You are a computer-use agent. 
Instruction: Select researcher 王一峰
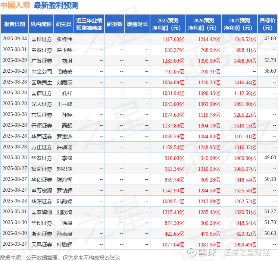pyautogui.click(x=64, y=104)
